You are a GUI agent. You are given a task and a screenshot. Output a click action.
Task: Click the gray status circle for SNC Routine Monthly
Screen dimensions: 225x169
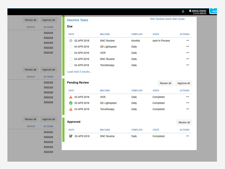coord(71,41)
